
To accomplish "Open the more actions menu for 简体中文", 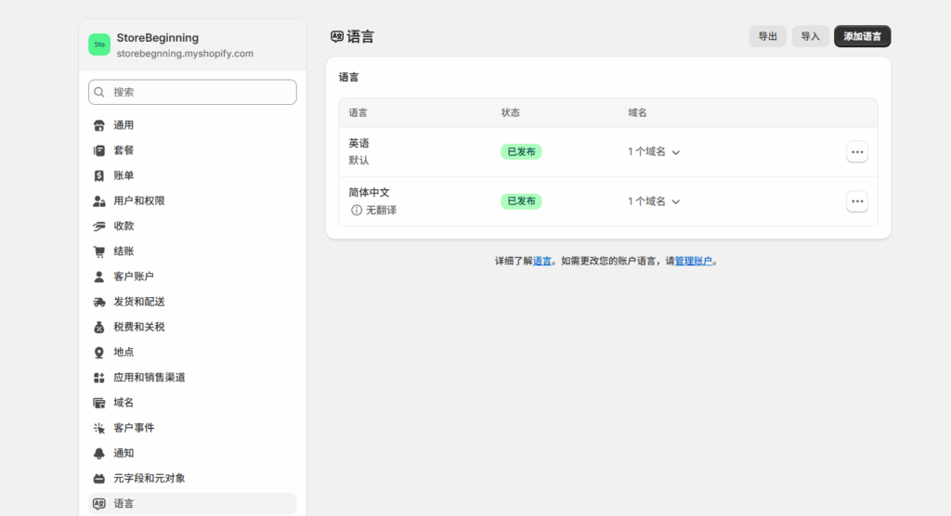I will pos(856,201).
